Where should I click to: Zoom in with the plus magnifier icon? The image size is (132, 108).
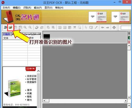click(x=25, y=27)
